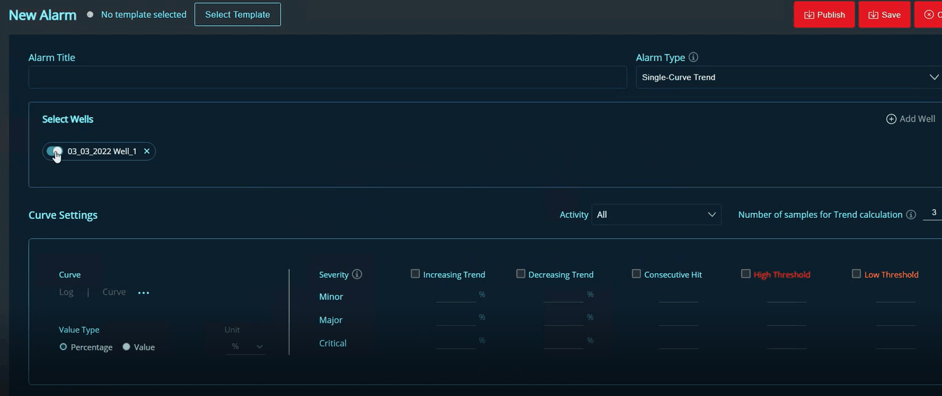The height and width of the screenshot is (396, 942).
Task: Click info icon beside Trend calculation samples
Action: [910, 215]
